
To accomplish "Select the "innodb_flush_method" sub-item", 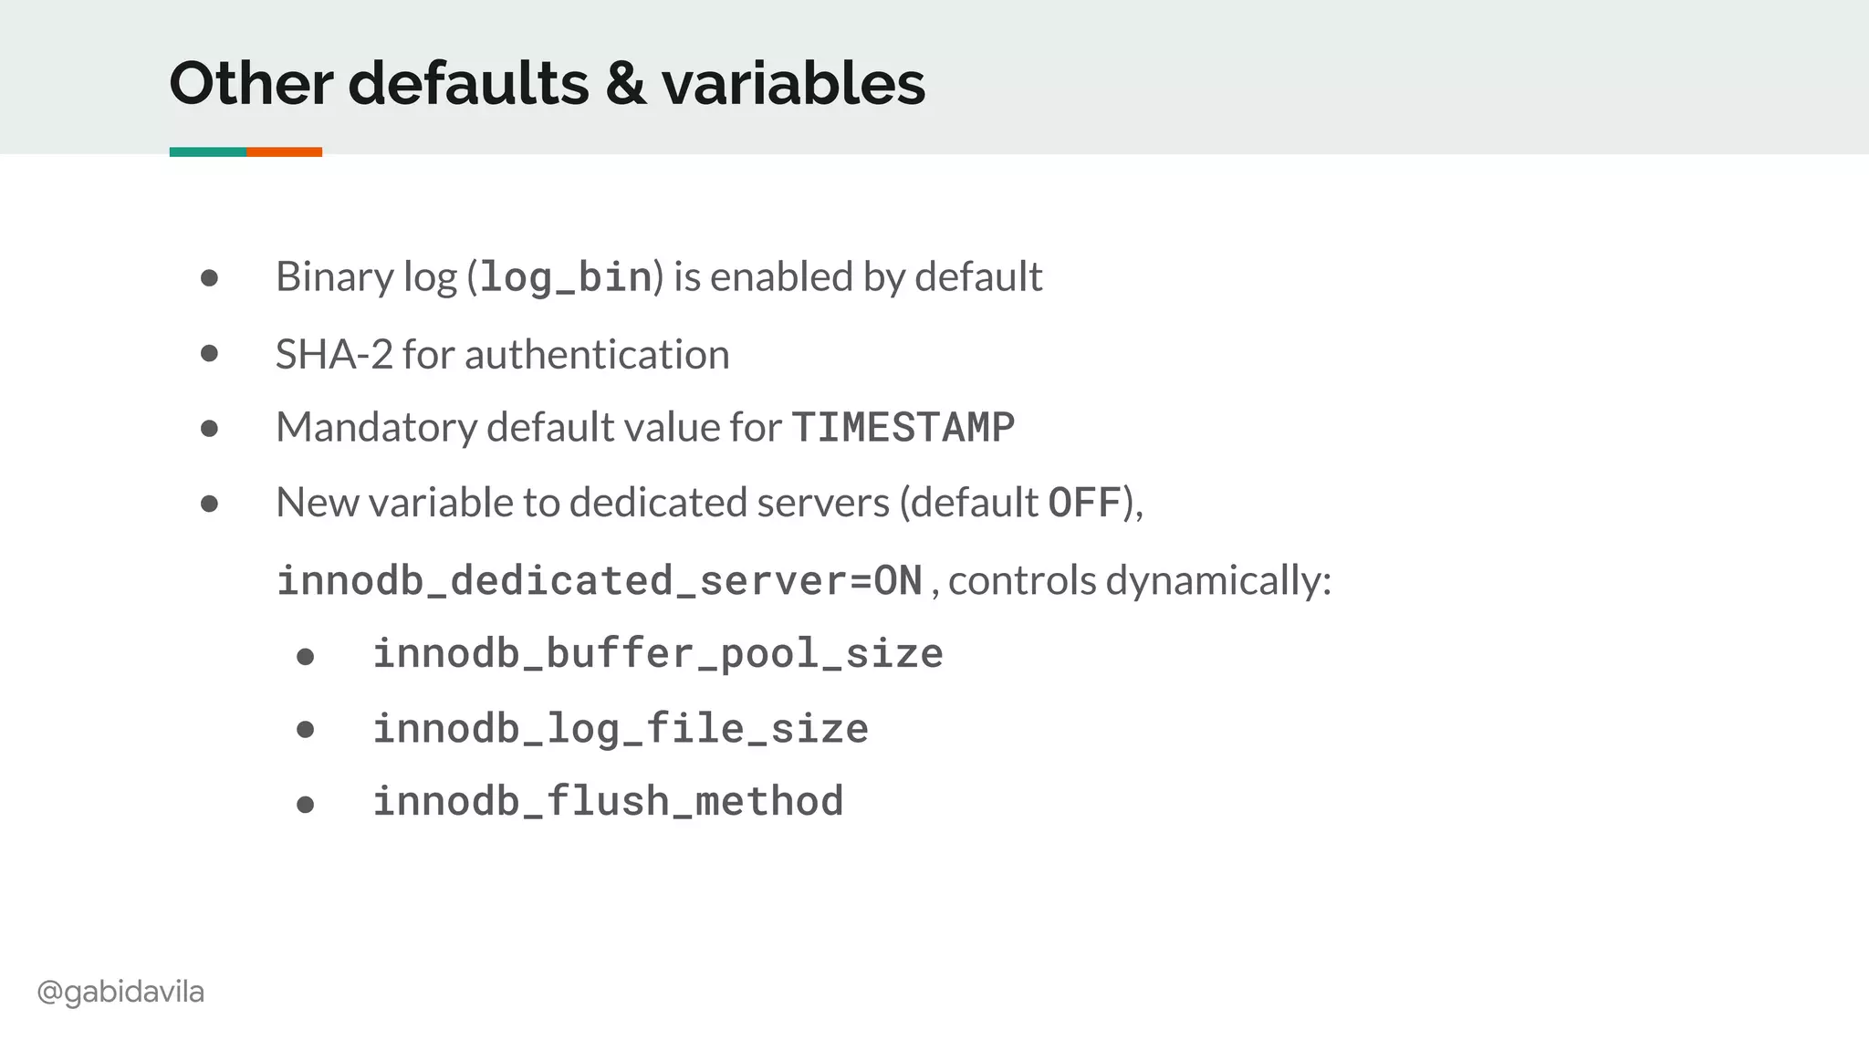I will (608, 802).
